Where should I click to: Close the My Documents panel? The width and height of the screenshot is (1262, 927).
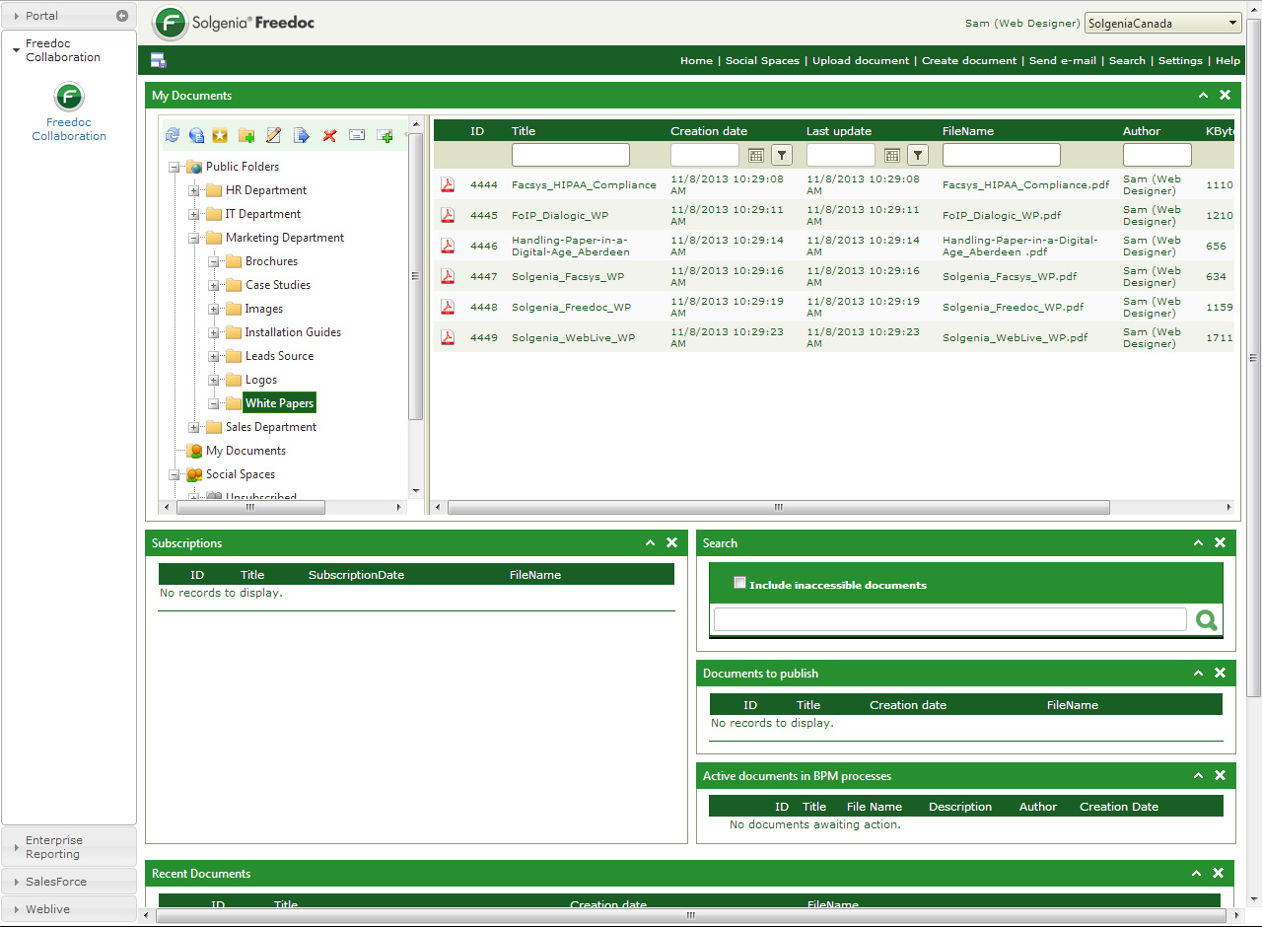[x=1225, y=95]
